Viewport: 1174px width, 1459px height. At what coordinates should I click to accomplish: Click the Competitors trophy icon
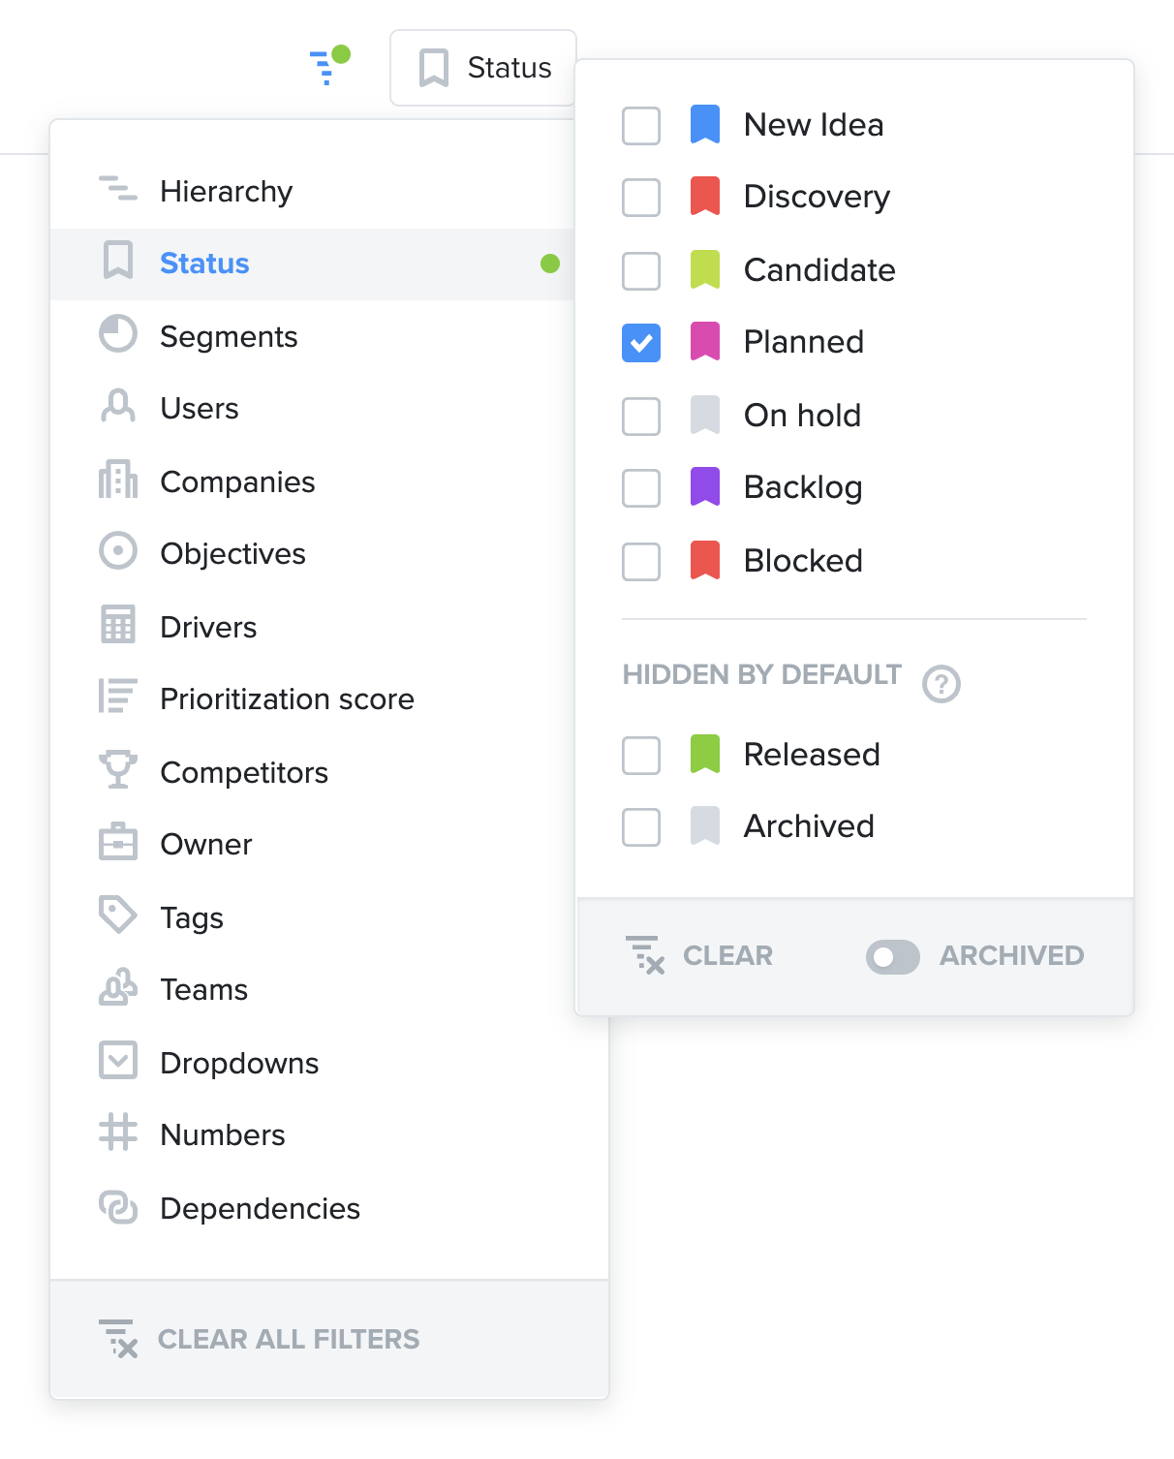[x=118, y=770]
